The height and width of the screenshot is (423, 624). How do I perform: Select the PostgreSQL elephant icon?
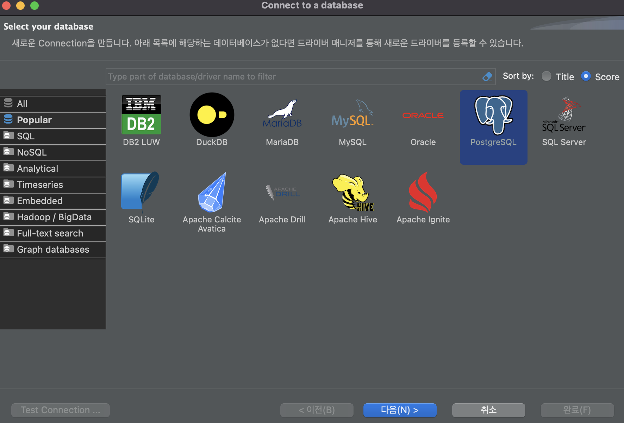coord(493,115)
